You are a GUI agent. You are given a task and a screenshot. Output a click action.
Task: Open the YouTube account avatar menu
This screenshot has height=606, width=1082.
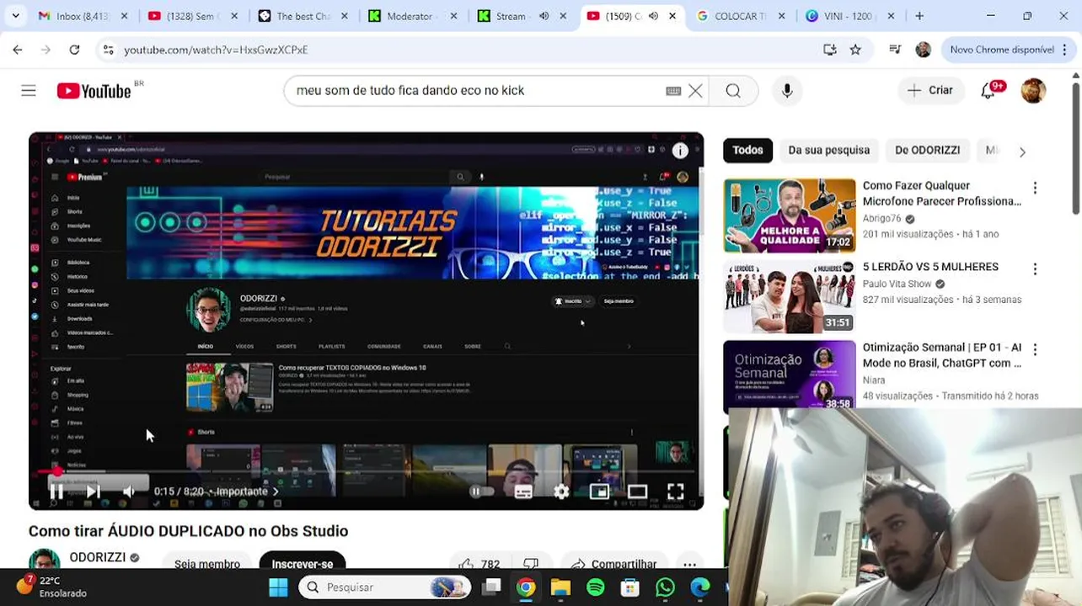pos(1033,91)
